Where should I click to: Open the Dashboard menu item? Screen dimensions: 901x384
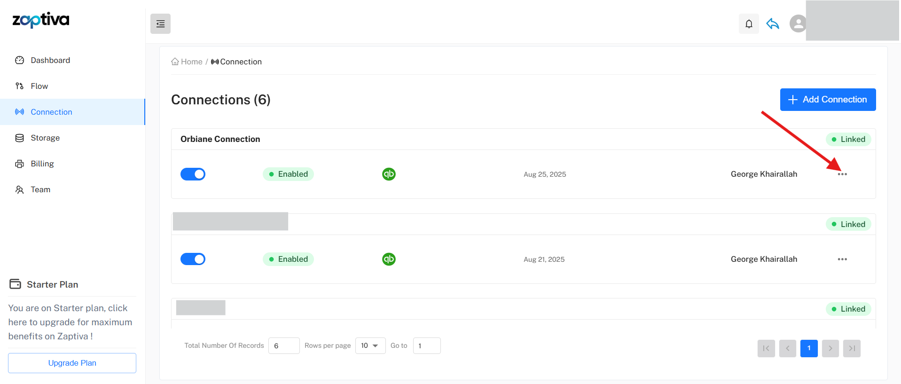50,60
